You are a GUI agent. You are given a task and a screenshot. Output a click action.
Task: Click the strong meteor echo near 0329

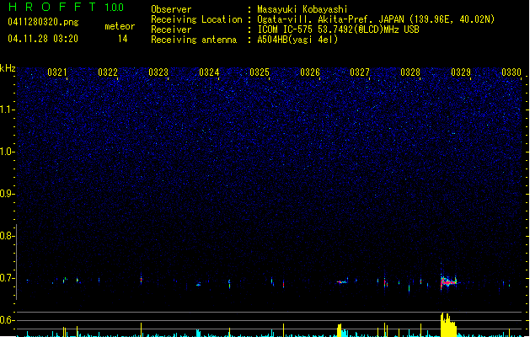pyautogui.click(x=448, y=281)
